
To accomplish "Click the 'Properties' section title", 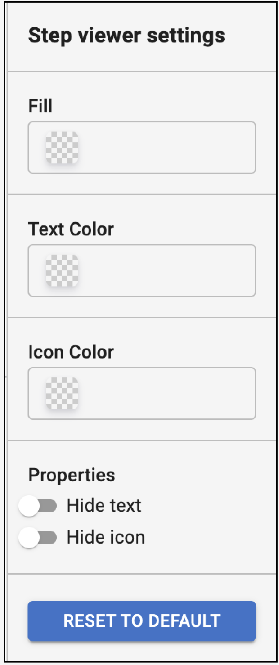I will [x=72, y=475].
